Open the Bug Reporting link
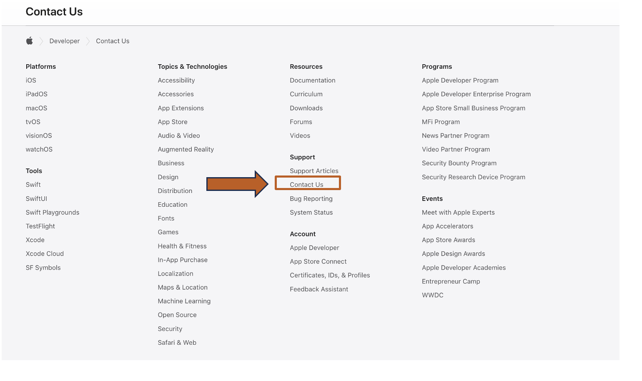This screenshot has width=642, height=381. coord(311,199)
